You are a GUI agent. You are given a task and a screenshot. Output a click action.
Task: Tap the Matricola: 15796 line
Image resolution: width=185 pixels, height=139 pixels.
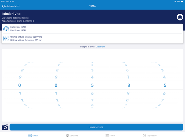(x=18, y=27)
